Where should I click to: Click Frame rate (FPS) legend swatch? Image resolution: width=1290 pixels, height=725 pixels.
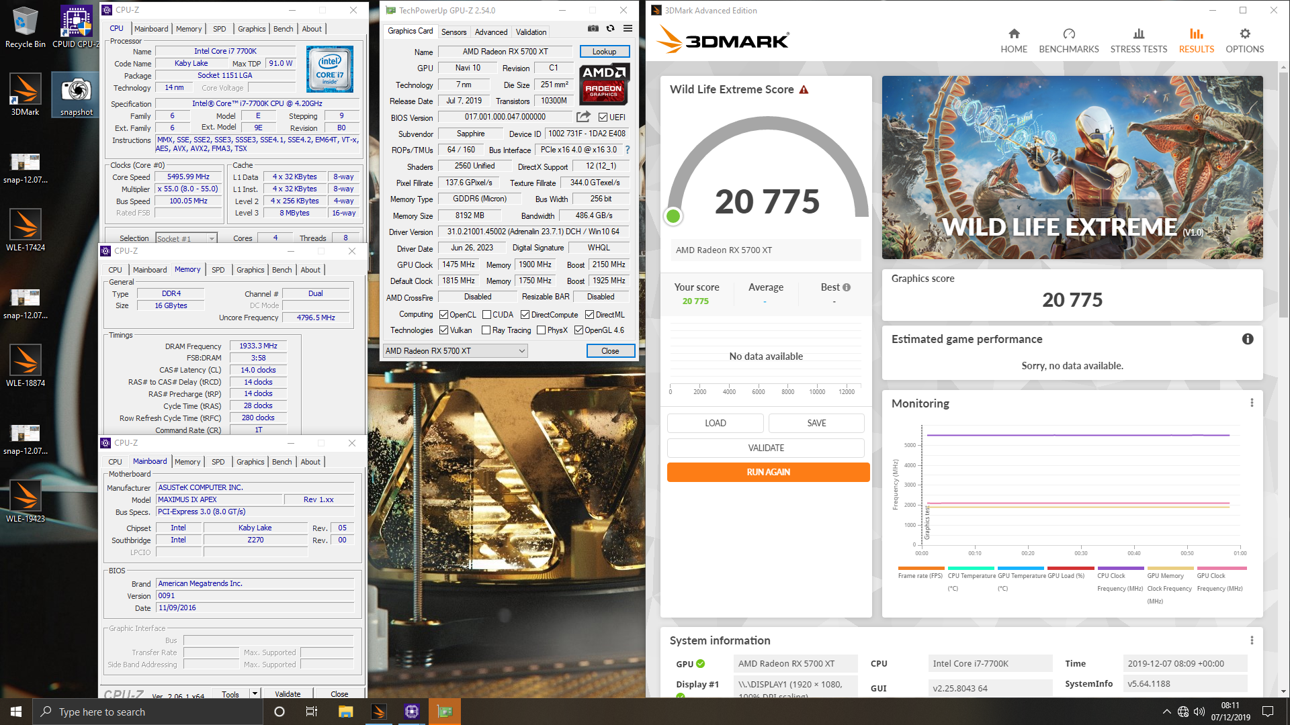920,569
